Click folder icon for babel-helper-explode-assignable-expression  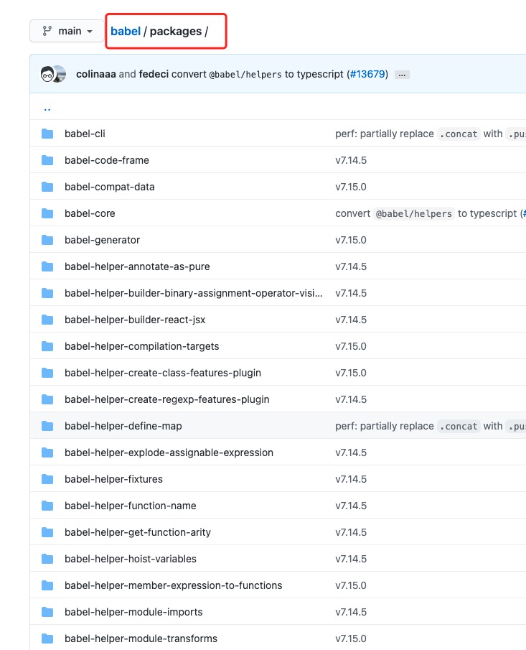click(x=47, y=452)
